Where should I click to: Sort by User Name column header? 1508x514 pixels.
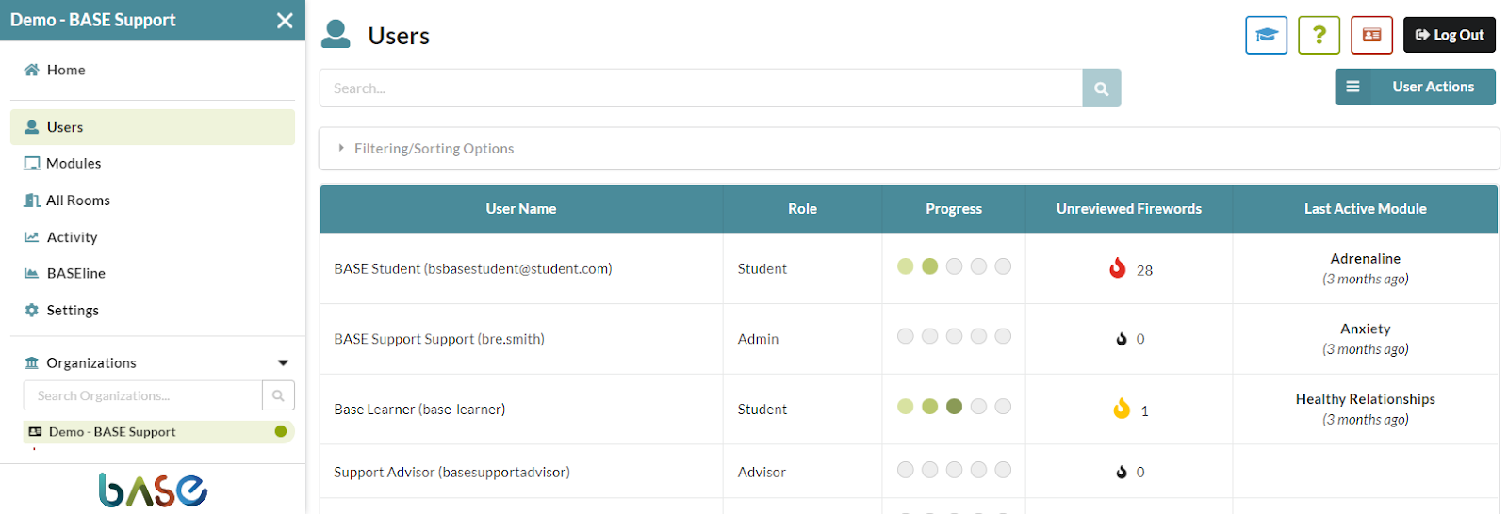pyautogui.click(x=521, y=209)
